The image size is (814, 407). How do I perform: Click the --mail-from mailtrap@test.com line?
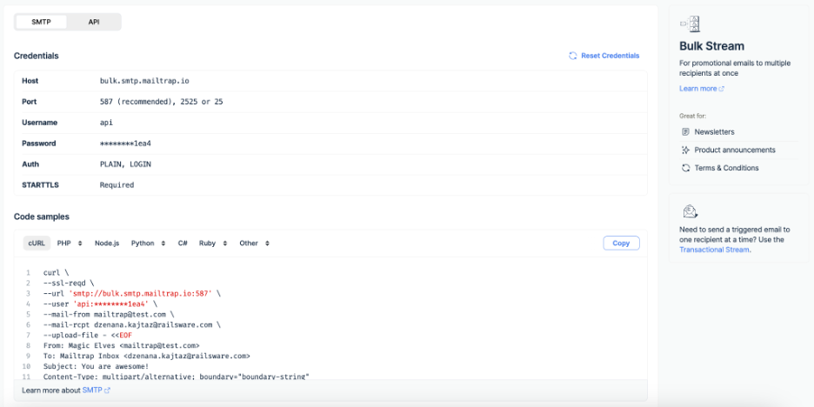[109, 314]
